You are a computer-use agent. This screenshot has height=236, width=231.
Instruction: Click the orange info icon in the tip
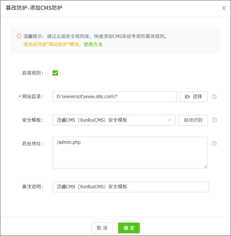pyautogui.click(x=19, y=36)
